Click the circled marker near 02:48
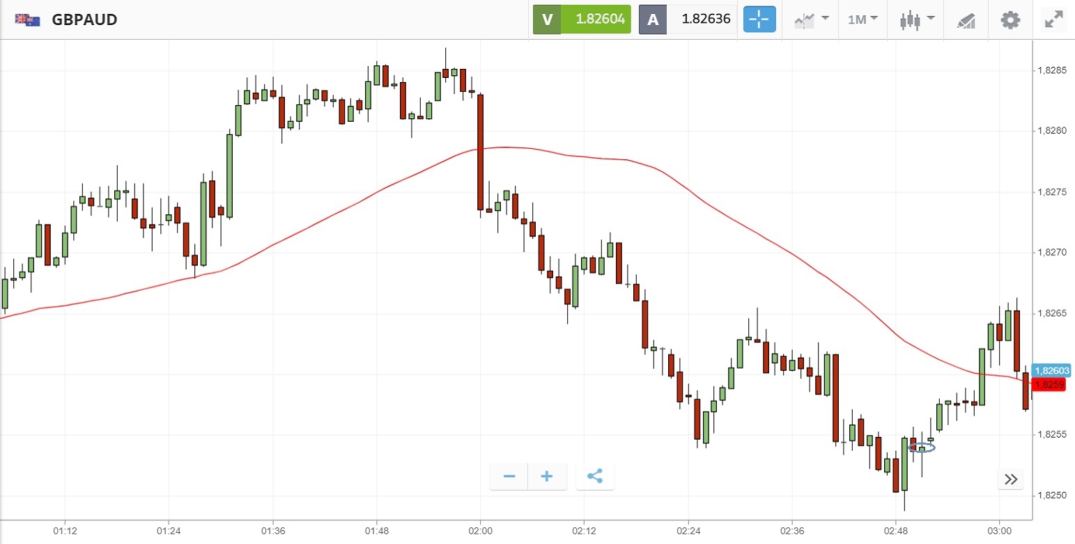The height and width of the screenshot is (544, 1075). point(922,448)
